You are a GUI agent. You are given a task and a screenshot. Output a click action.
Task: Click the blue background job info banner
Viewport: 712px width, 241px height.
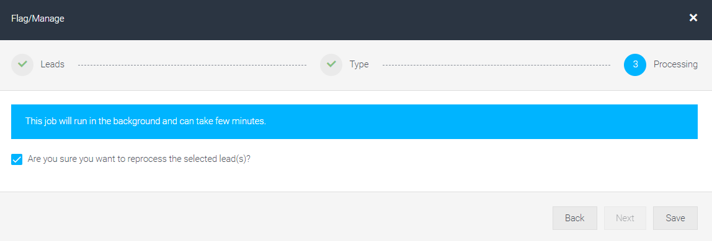coord(354,122)
